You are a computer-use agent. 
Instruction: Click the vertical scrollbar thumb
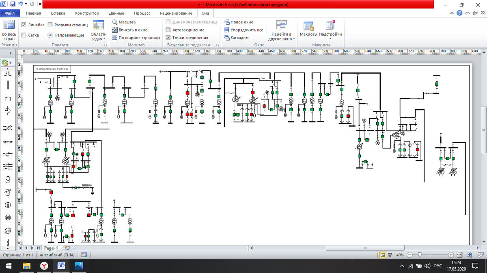tap(484, 130)
